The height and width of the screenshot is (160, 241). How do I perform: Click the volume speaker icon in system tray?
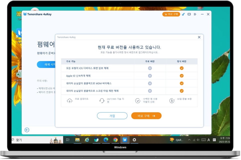198,140
